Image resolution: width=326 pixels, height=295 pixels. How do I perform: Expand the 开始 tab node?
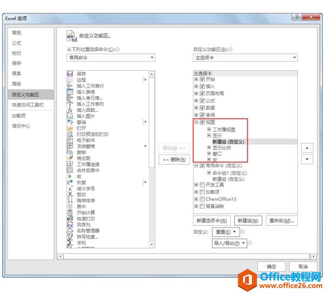[x=196, y=79]
